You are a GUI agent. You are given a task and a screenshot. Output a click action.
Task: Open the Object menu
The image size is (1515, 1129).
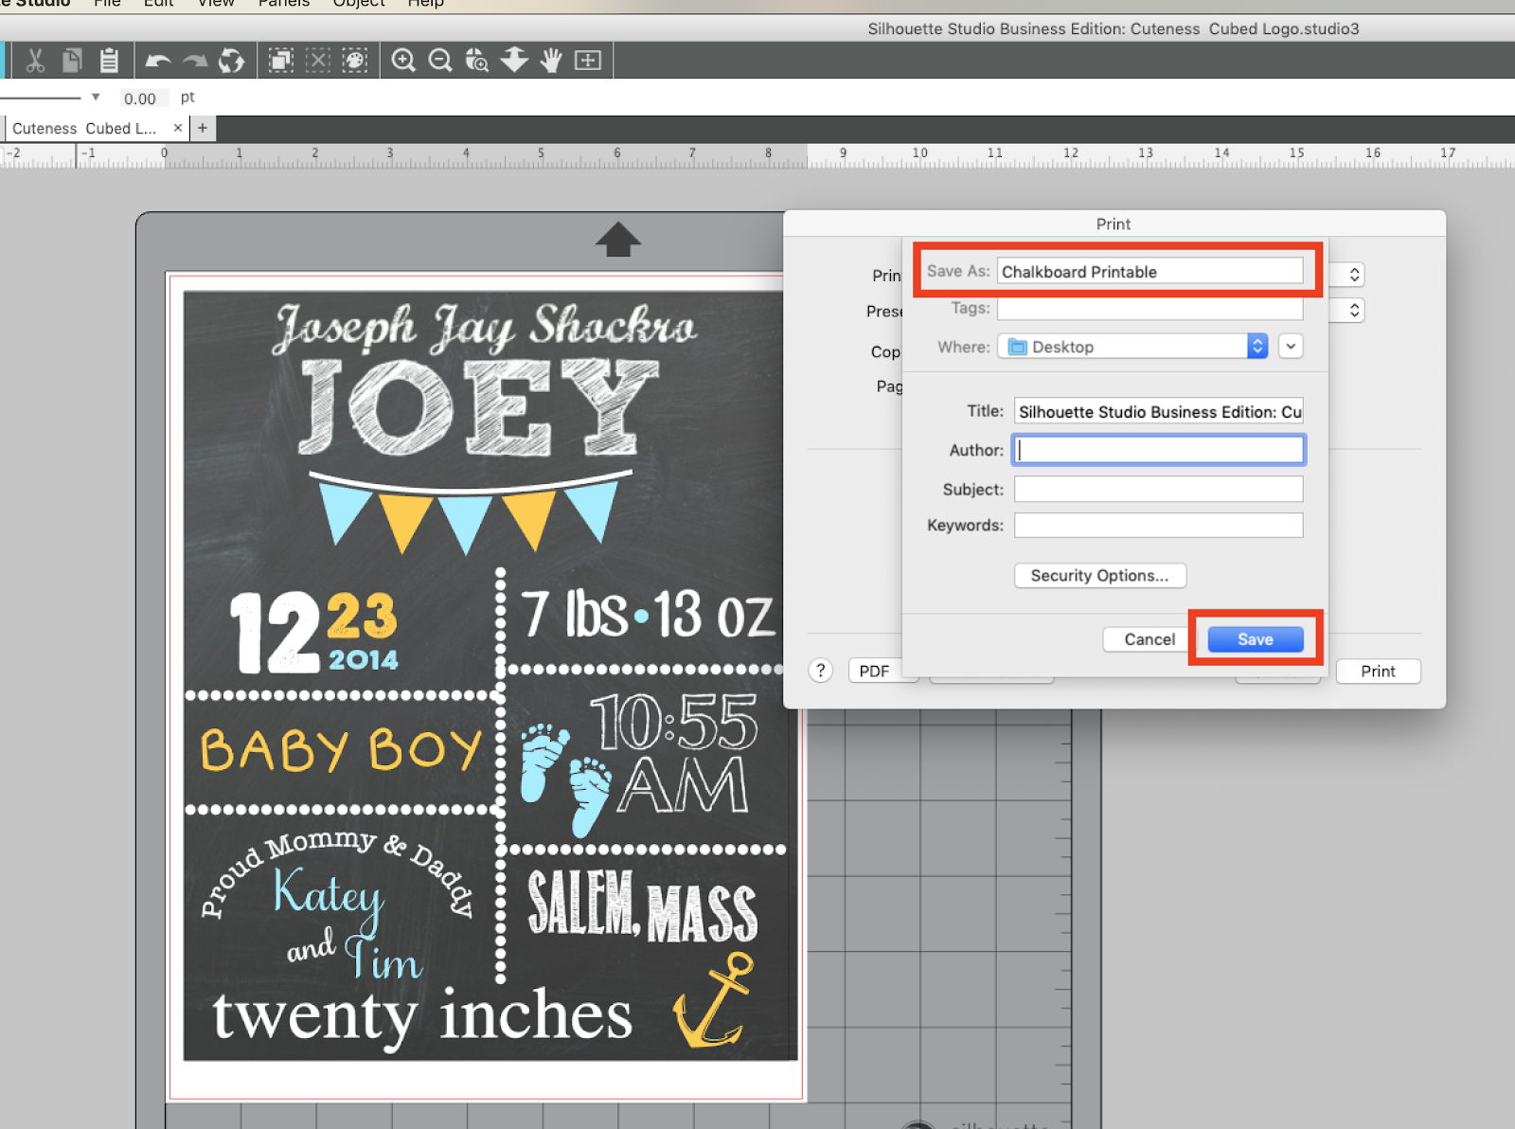click(359, 4)
